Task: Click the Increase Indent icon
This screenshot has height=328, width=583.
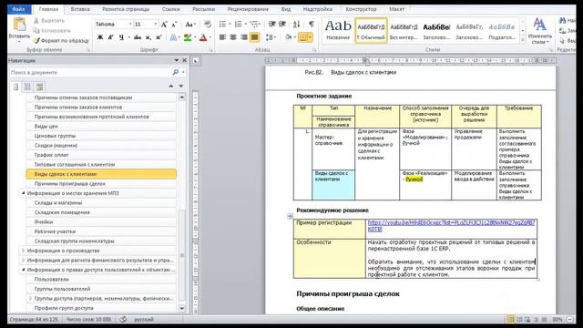Action: click(x=282, y=25)
